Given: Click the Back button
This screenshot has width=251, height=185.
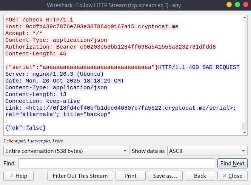Looking at the screenshot, I should click(200, 176).
